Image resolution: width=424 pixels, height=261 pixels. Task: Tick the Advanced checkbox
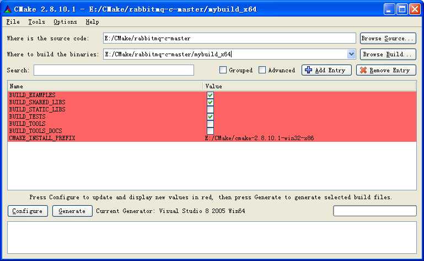tap(262, 70)
